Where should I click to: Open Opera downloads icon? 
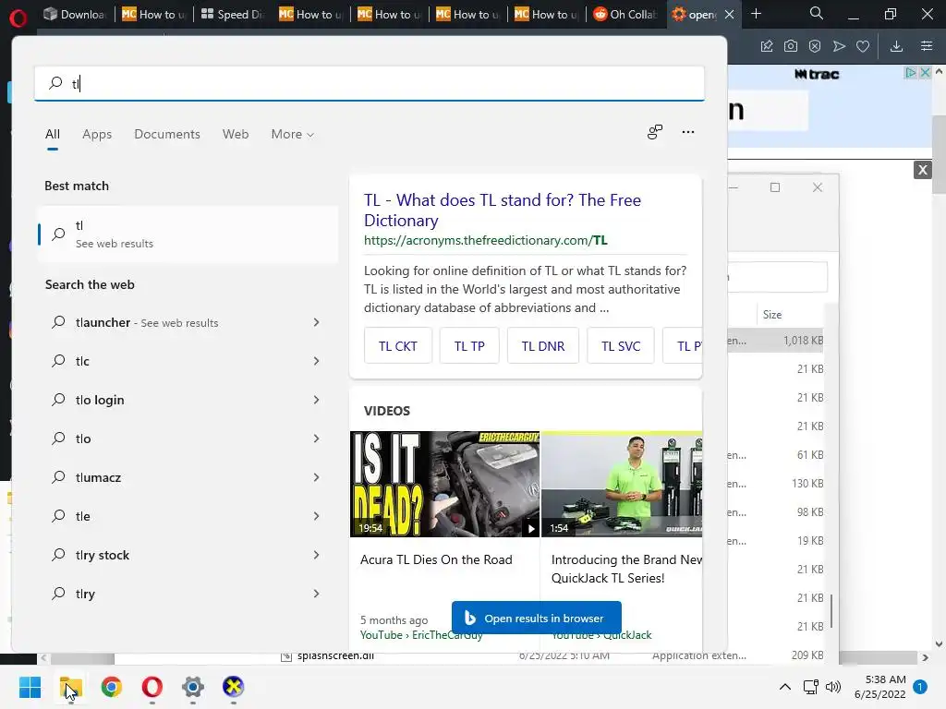pos(896,46)
